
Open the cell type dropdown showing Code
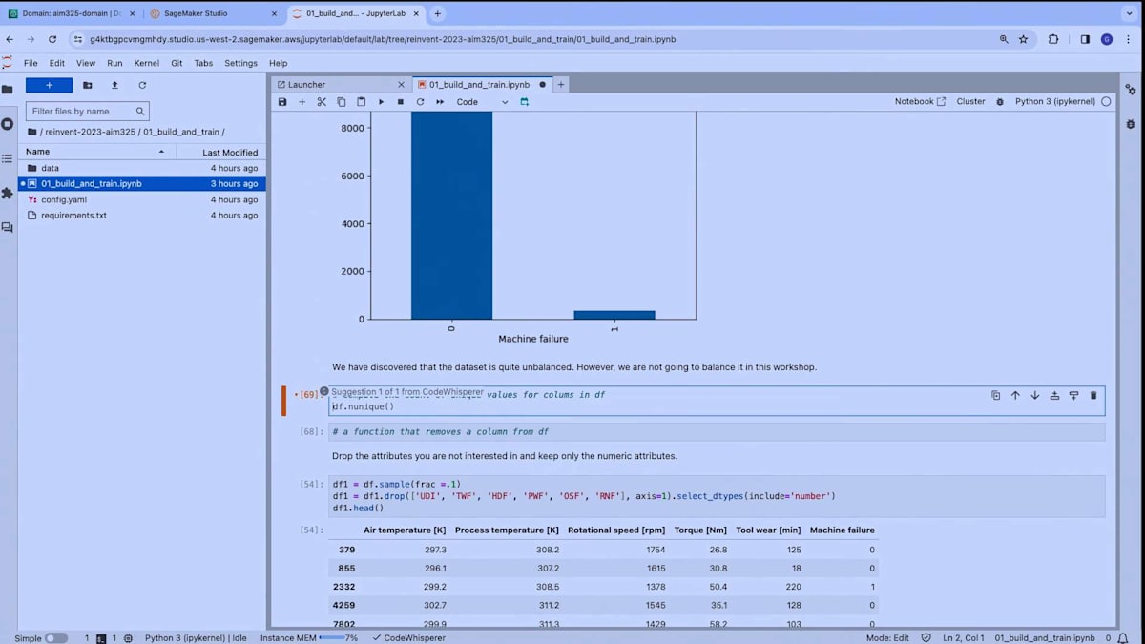pyautogui.click(x=482, y=102)
